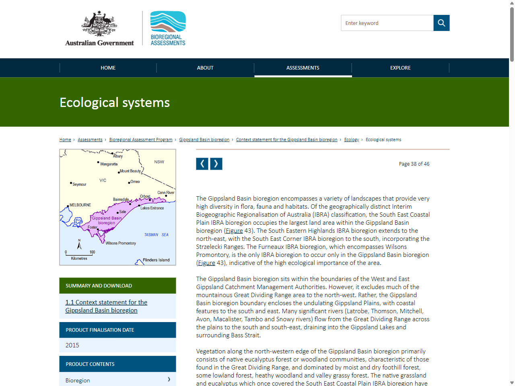Click the previous page arrow
Screen dimensions: 515x386
202,164
